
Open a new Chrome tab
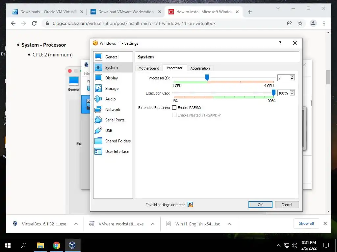249,12
